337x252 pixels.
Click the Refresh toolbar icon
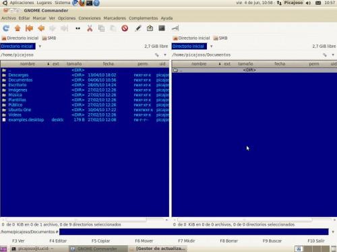[6, 28]
